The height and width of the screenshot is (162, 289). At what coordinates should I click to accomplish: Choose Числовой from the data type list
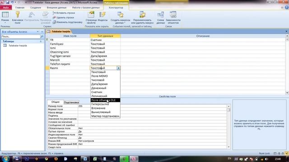[x=105, y=80]
